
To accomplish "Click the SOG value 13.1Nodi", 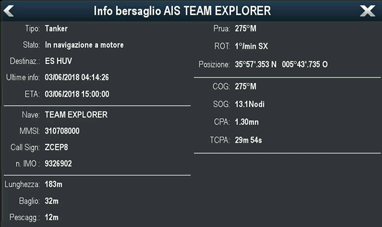I will click(x=250, y=104).
